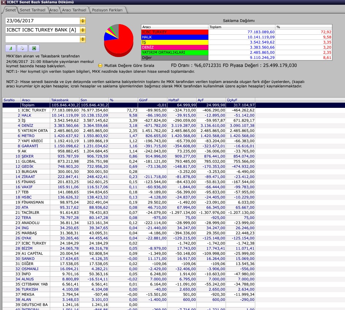Switch to the Pozisyon Farkları tab

(x=107, y=10)
